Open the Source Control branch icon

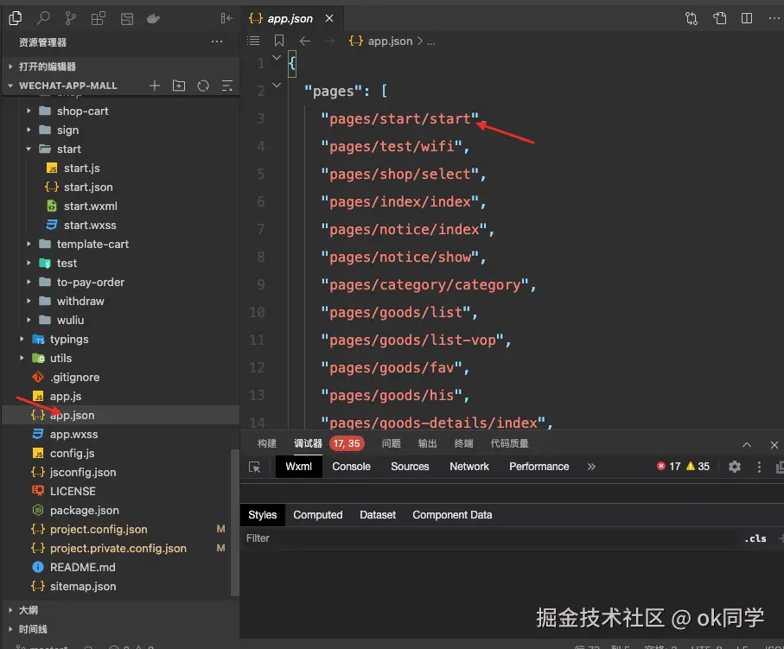(71, 18)
